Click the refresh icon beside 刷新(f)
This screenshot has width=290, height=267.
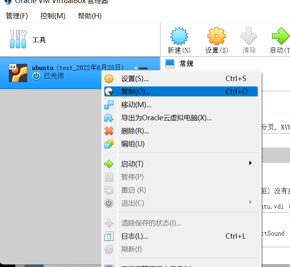109,249
